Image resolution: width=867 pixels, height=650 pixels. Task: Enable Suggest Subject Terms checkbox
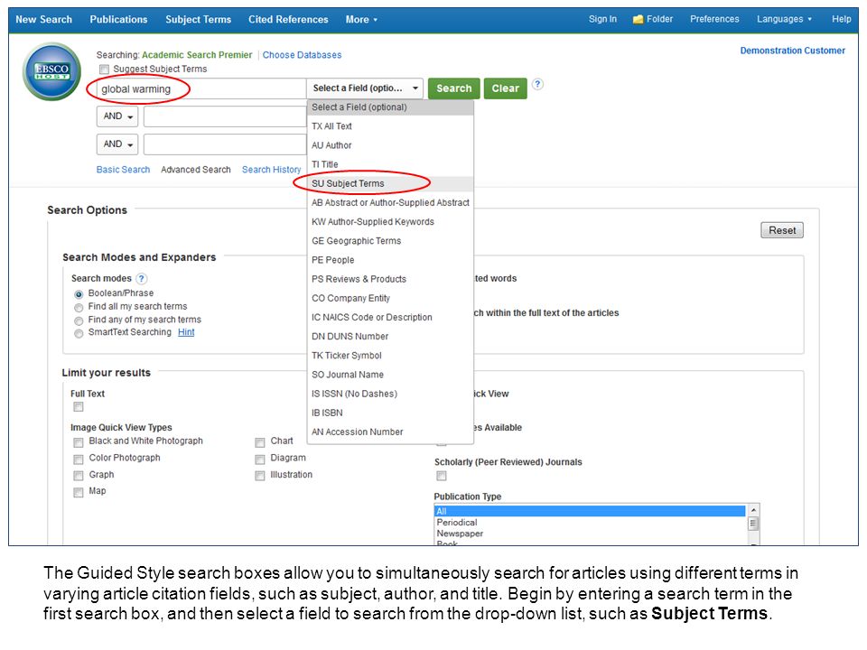pos(104,70)
